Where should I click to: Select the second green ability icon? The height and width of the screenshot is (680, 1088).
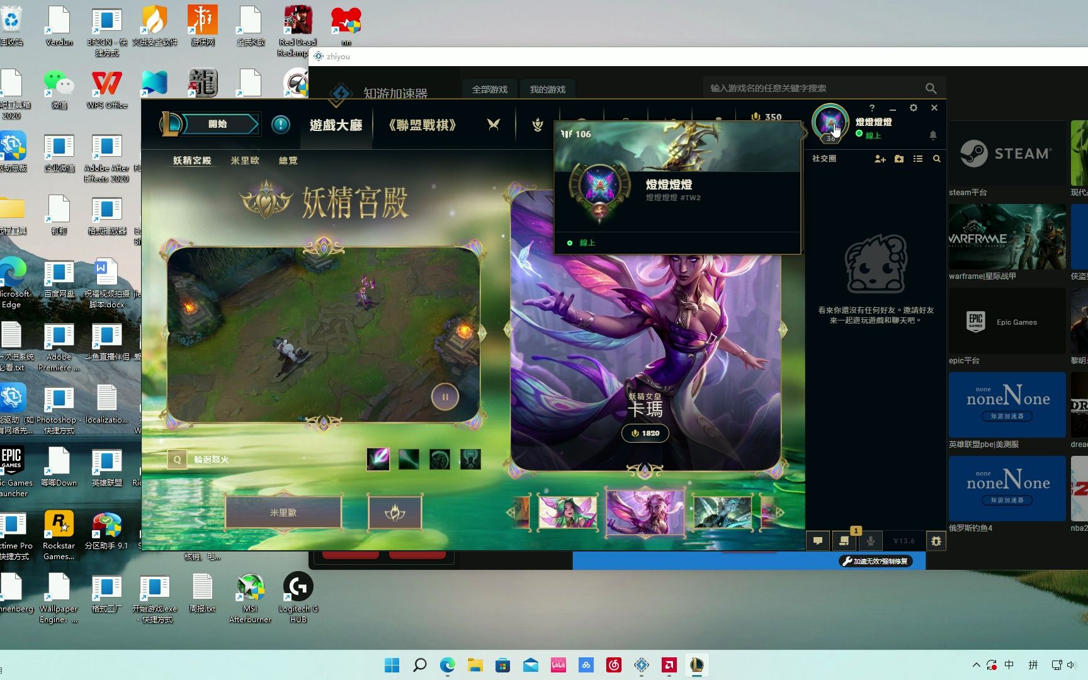point(409,459)
